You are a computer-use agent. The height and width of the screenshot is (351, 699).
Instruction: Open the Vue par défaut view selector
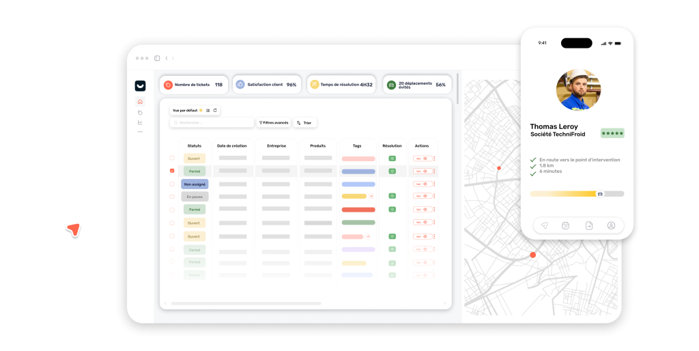tap(185, 110)
